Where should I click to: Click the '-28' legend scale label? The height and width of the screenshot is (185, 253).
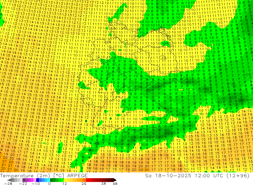(8, 184)
